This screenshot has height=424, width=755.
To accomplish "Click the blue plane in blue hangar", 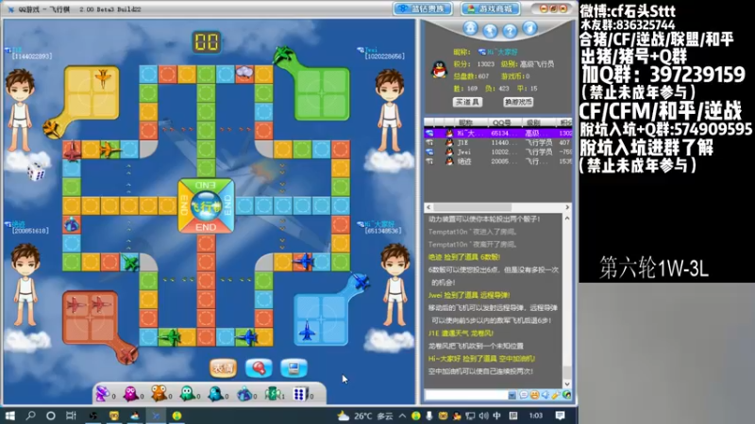I will [x=308, y=332].
